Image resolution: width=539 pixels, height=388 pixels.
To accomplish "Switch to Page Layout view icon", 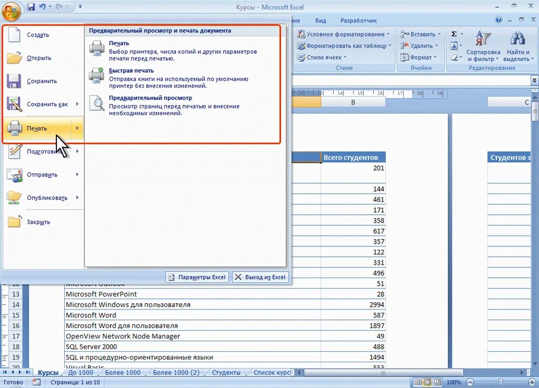I will coord(427,382).
